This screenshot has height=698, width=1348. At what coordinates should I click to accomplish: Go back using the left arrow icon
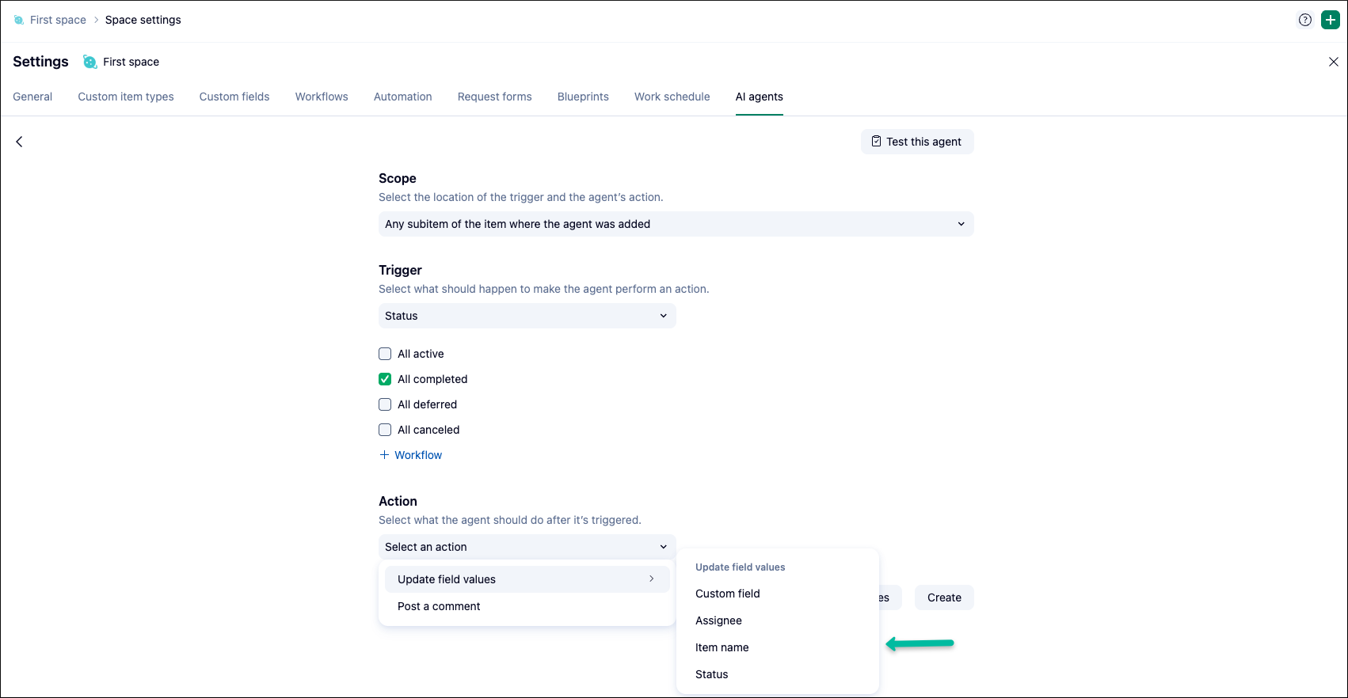[x=20, y=142]
